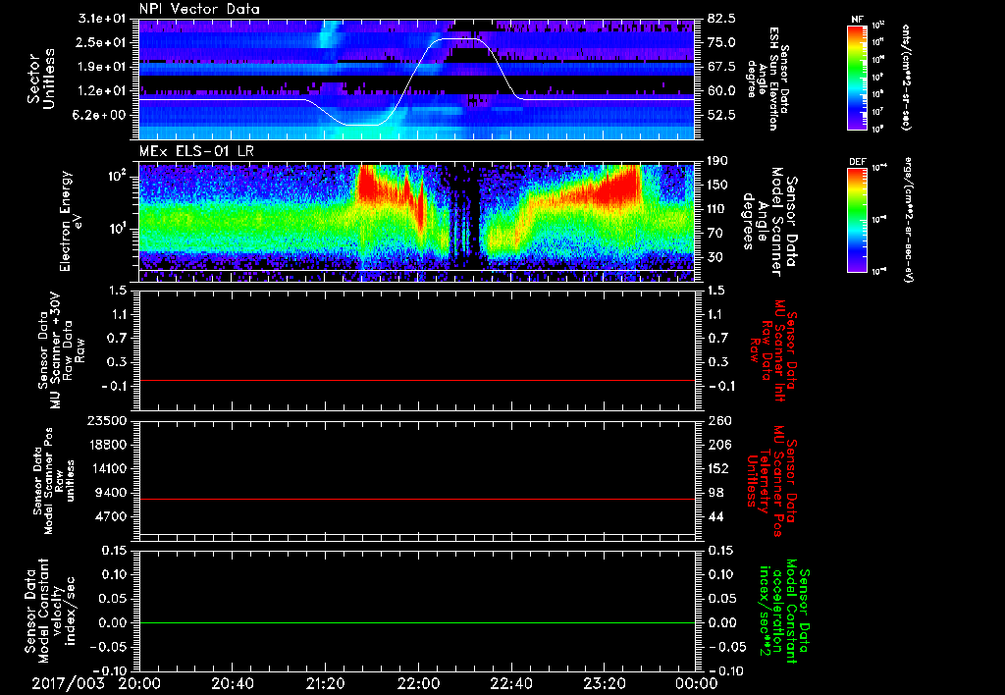Click the 82.5 sun elevation tick label
Image resolution: width=1005 pixels, height=695 pixels.
tap(721, 19)
